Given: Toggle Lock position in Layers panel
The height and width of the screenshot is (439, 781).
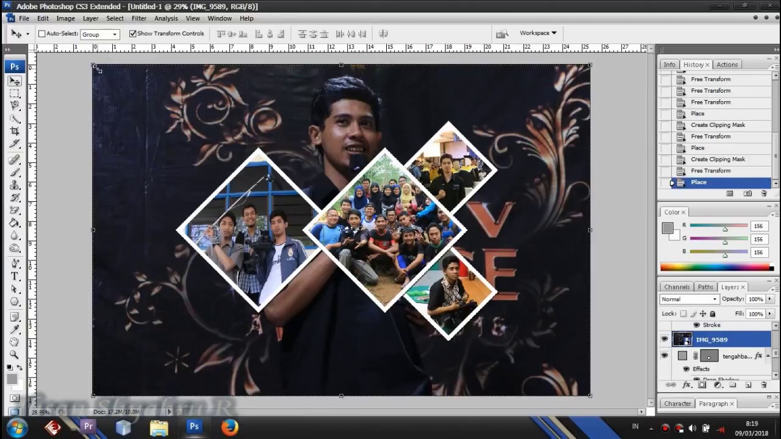Looking at the screenshot, I should 703,313.
